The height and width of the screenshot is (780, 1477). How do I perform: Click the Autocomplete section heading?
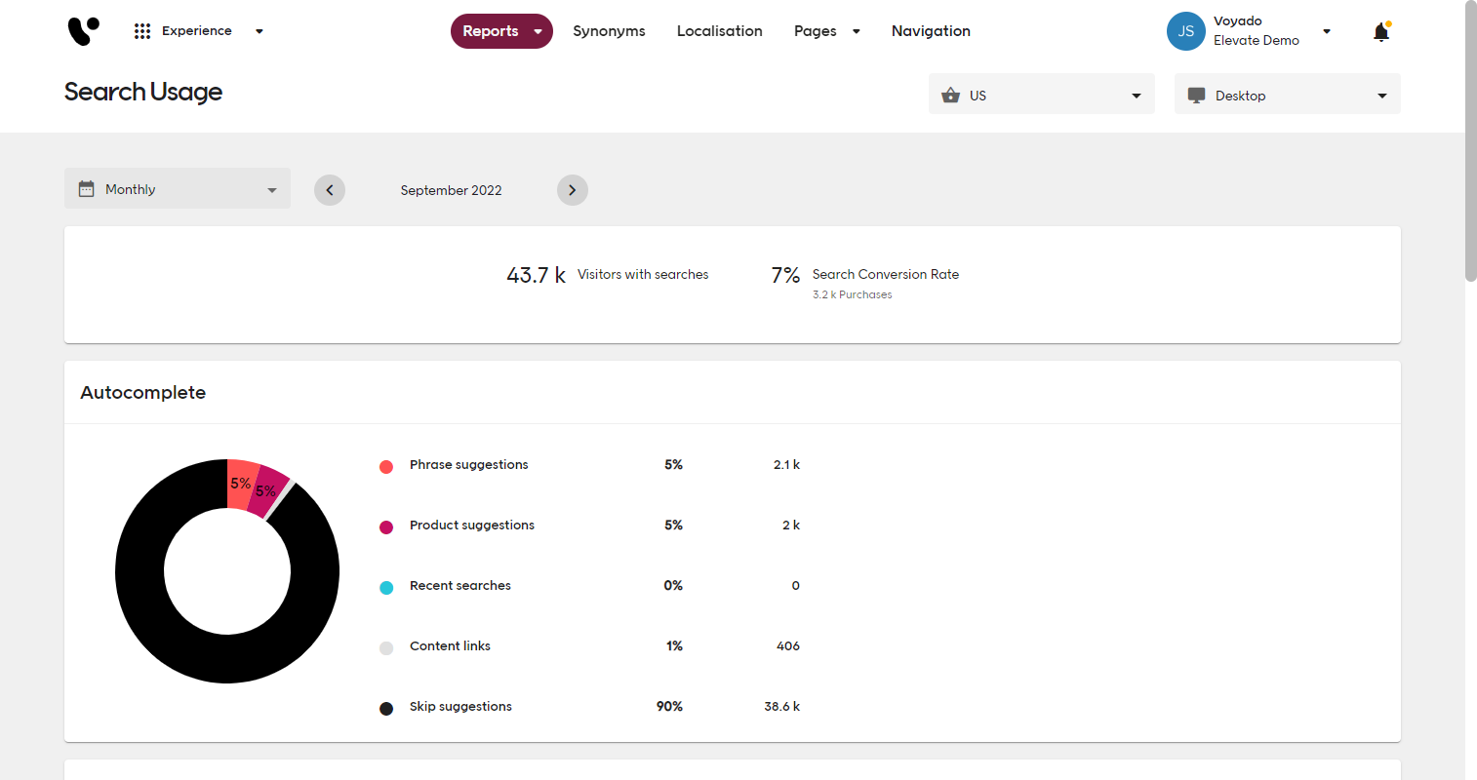(143, 393)
